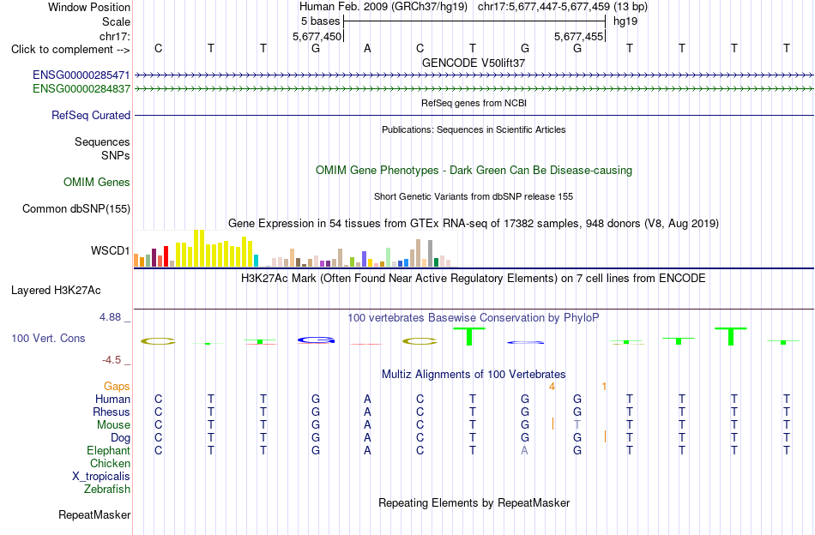Click the 5,677,455 position marker
The height and width of the screenshot is (535, 815).
click(x=578, y=36)
